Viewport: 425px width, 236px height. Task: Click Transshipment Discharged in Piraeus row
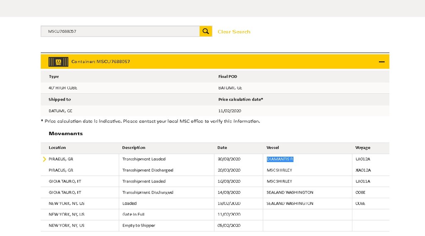coord(148,170)
